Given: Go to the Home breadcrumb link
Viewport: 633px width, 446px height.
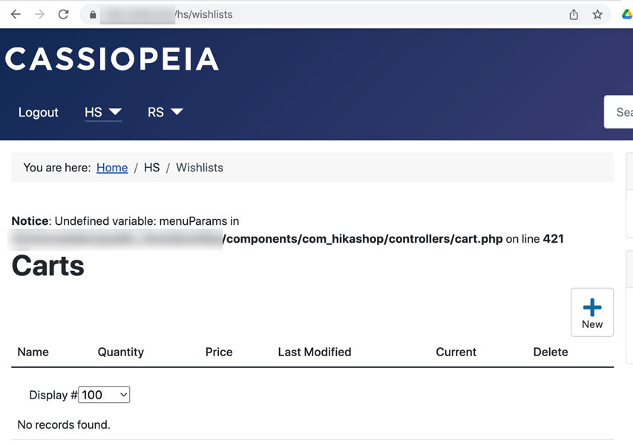Looking at the screenshot, I should (112, 168).
